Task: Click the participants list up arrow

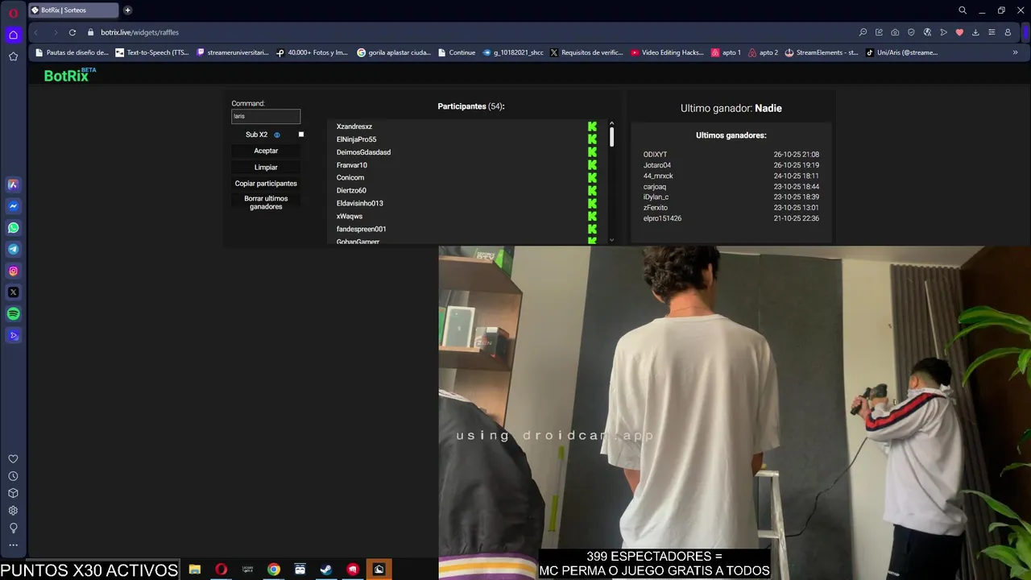Action: pos(611,123)
